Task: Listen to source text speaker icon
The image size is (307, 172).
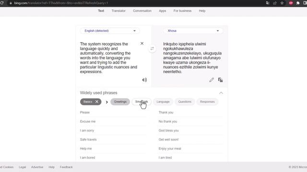Action: pos(144,80)
